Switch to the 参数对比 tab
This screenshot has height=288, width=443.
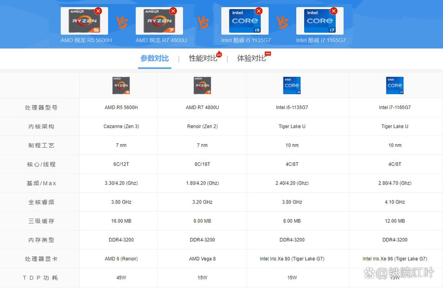155,59
